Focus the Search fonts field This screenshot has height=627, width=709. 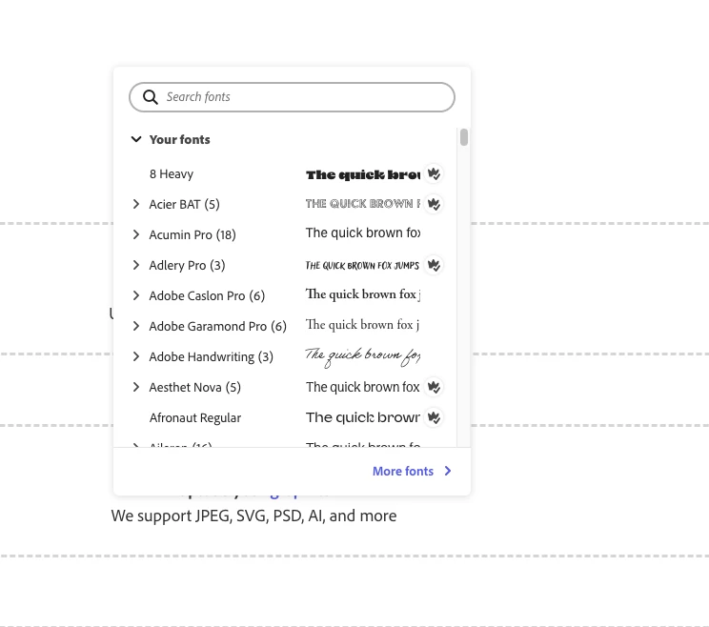tap(293, 97)
